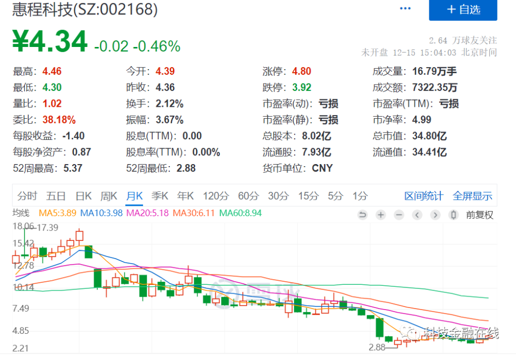Viewport: 516px width, 356px height.
Task: Click the 总市值 value 34.80亿
Action: [x=429, y=136]
